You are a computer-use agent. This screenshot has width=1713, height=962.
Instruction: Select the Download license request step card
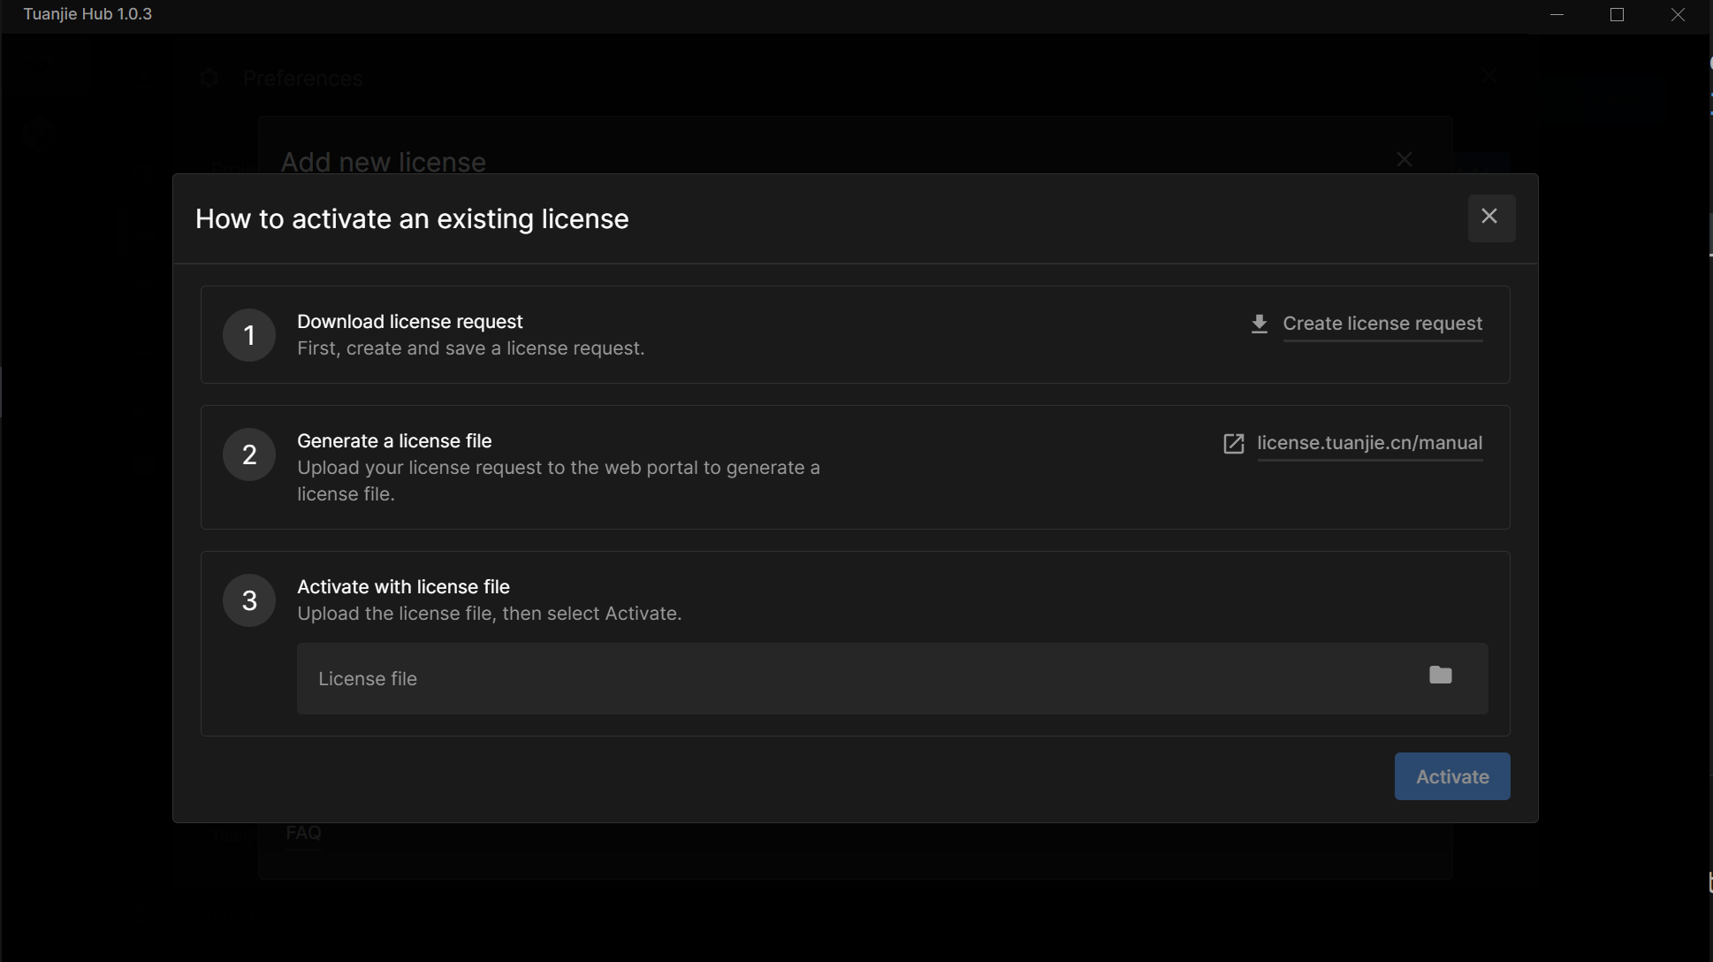(856, 335)
